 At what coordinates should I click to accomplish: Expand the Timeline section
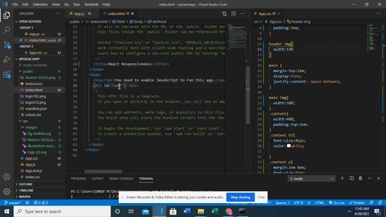click(26, 190)
